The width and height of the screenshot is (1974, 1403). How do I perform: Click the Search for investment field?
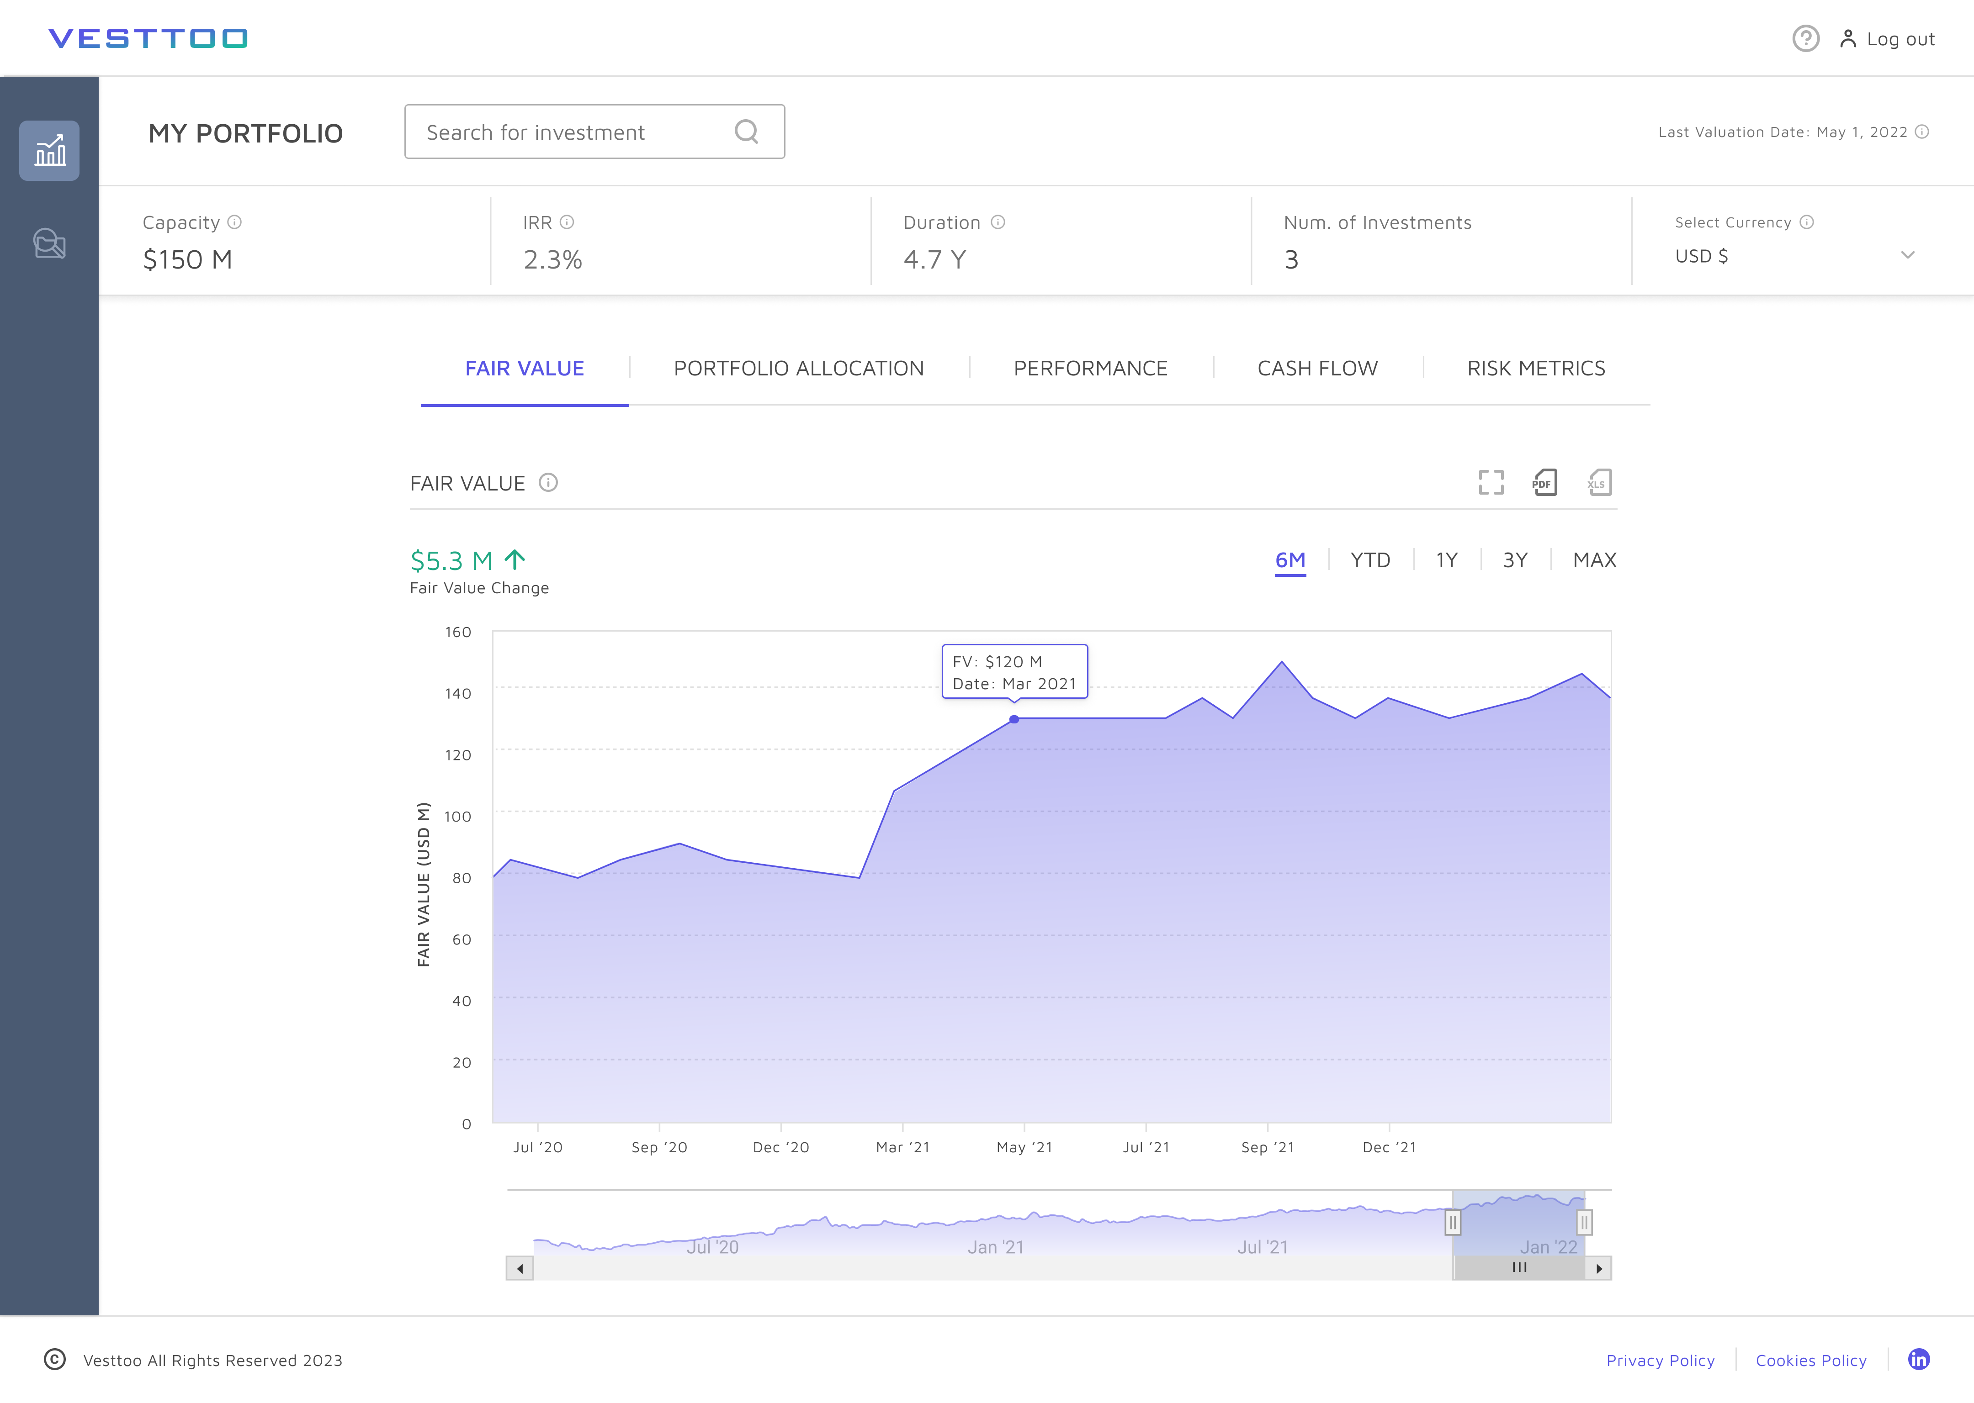point(594,132)
